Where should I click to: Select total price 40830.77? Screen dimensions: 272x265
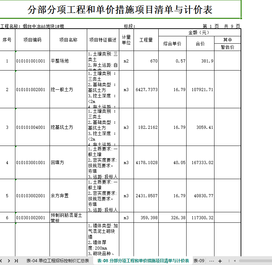pyautogui.click(x=201, y=196)
